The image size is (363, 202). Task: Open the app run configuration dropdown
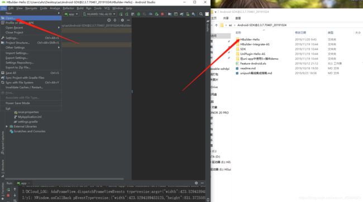tap(71, 14)
